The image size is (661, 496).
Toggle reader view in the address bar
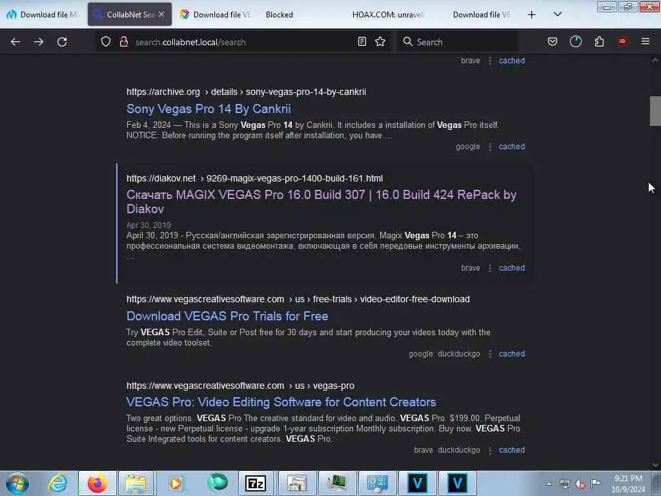[361, 42]
